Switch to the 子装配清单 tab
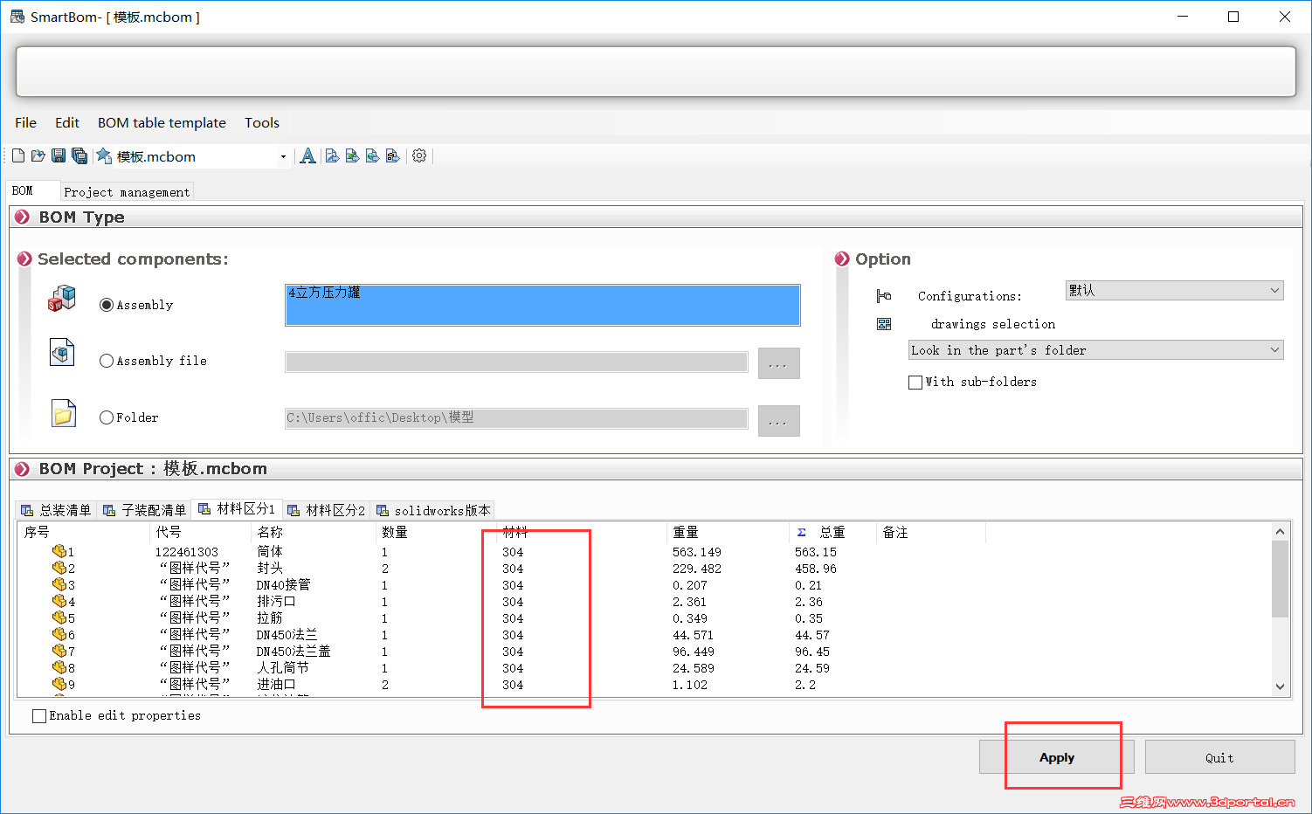Screen dimensions: 1312x814 tap(144, 510)
